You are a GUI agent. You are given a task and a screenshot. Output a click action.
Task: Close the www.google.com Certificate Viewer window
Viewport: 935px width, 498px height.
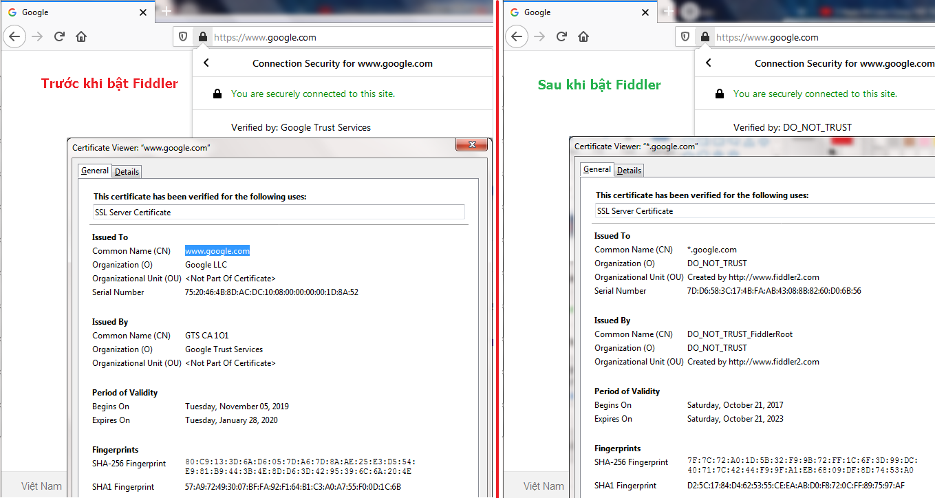point(472,145)
